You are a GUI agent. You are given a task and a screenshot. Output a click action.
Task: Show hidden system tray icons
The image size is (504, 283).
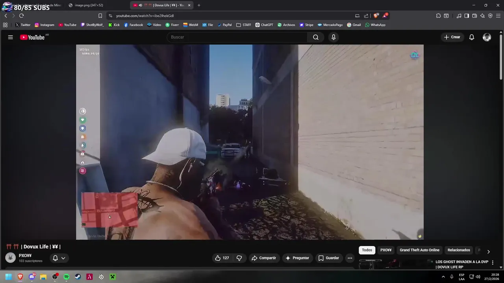(443, 277)
